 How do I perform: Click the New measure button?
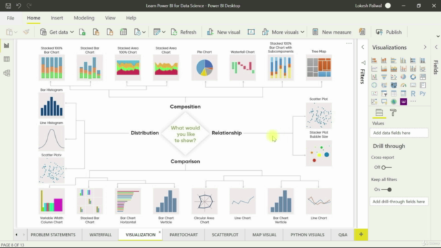[332, 32]
